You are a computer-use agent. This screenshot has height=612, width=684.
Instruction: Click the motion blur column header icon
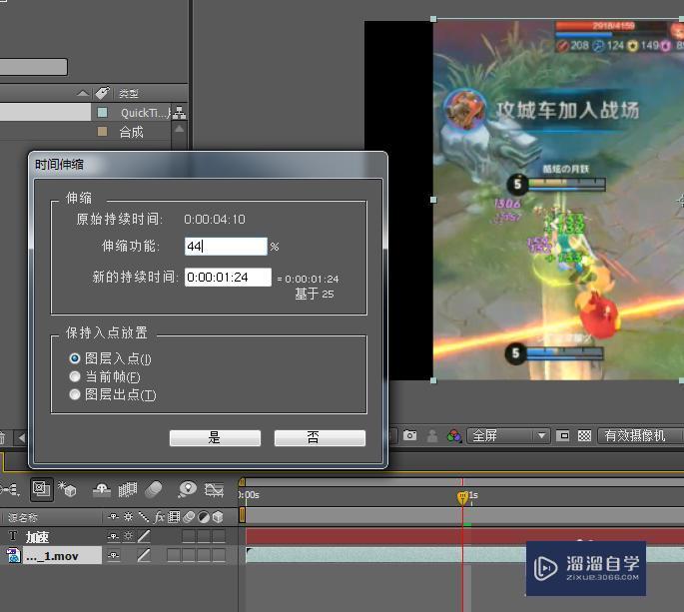click(x=189, y=517)
